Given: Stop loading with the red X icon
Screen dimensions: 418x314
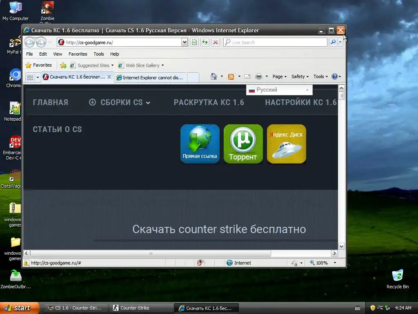Looking at the screenshot, I should [x=216, y=42].
